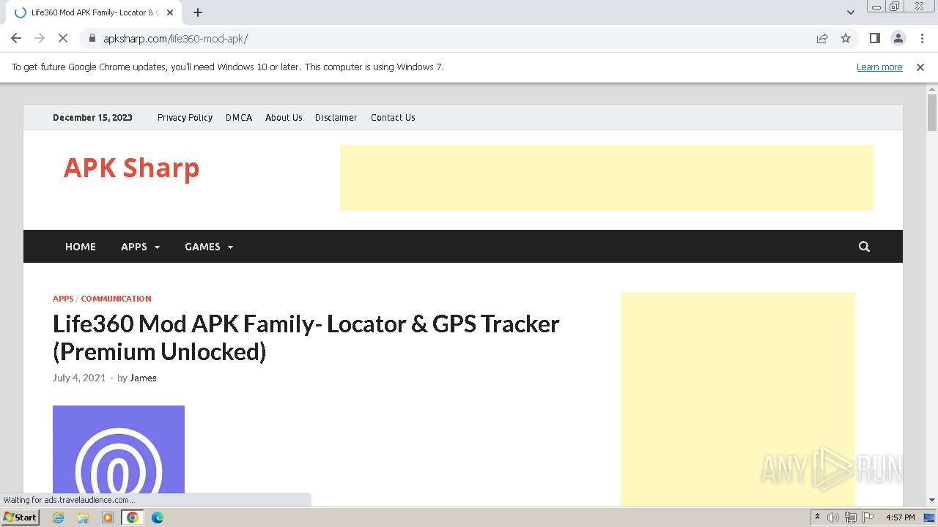Stop loading the page
This screenshot has height=527, width=938.
coord(64,38)
